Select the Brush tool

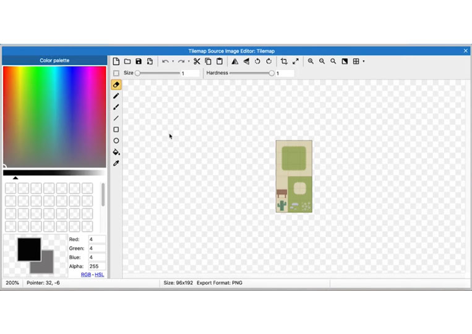(116, 107)
